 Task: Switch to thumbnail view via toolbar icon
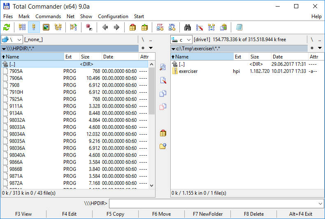coord(46,27)
